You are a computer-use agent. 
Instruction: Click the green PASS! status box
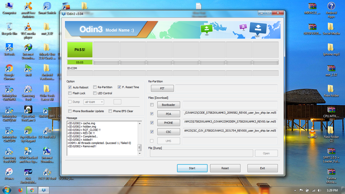[80, 50]
